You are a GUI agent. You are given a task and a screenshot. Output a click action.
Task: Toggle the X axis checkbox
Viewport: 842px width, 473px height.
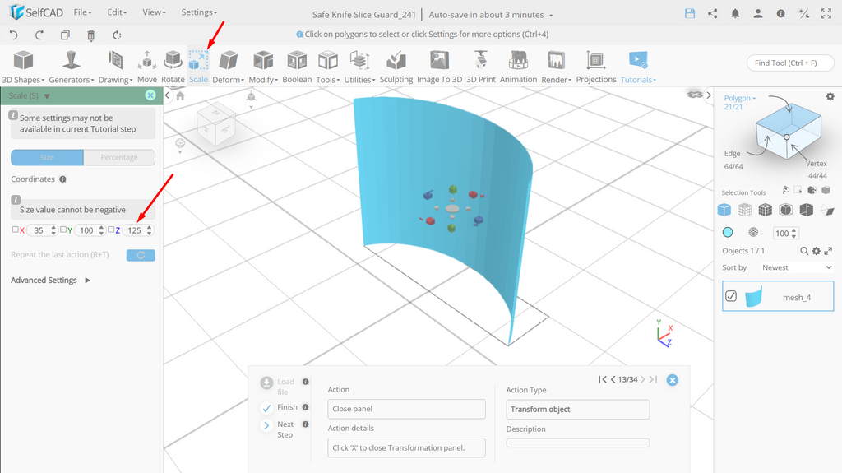pos(15,230)
